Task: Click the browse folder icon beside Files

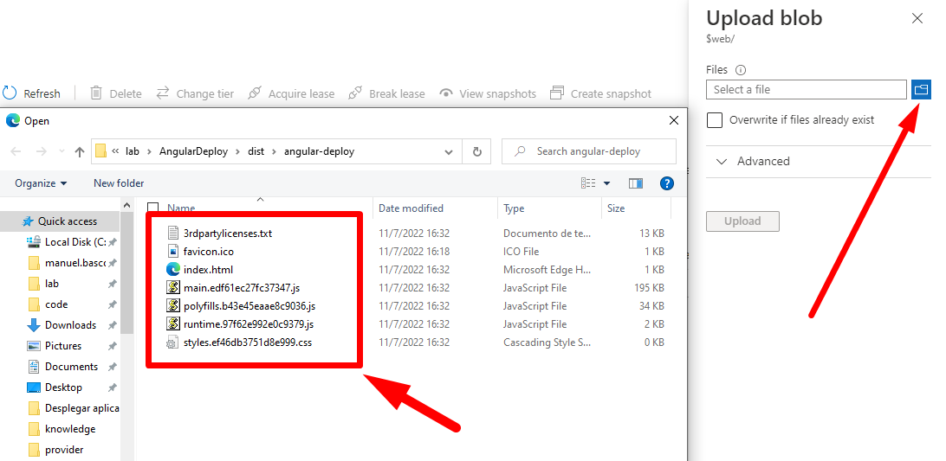Action: pos(920,89)
